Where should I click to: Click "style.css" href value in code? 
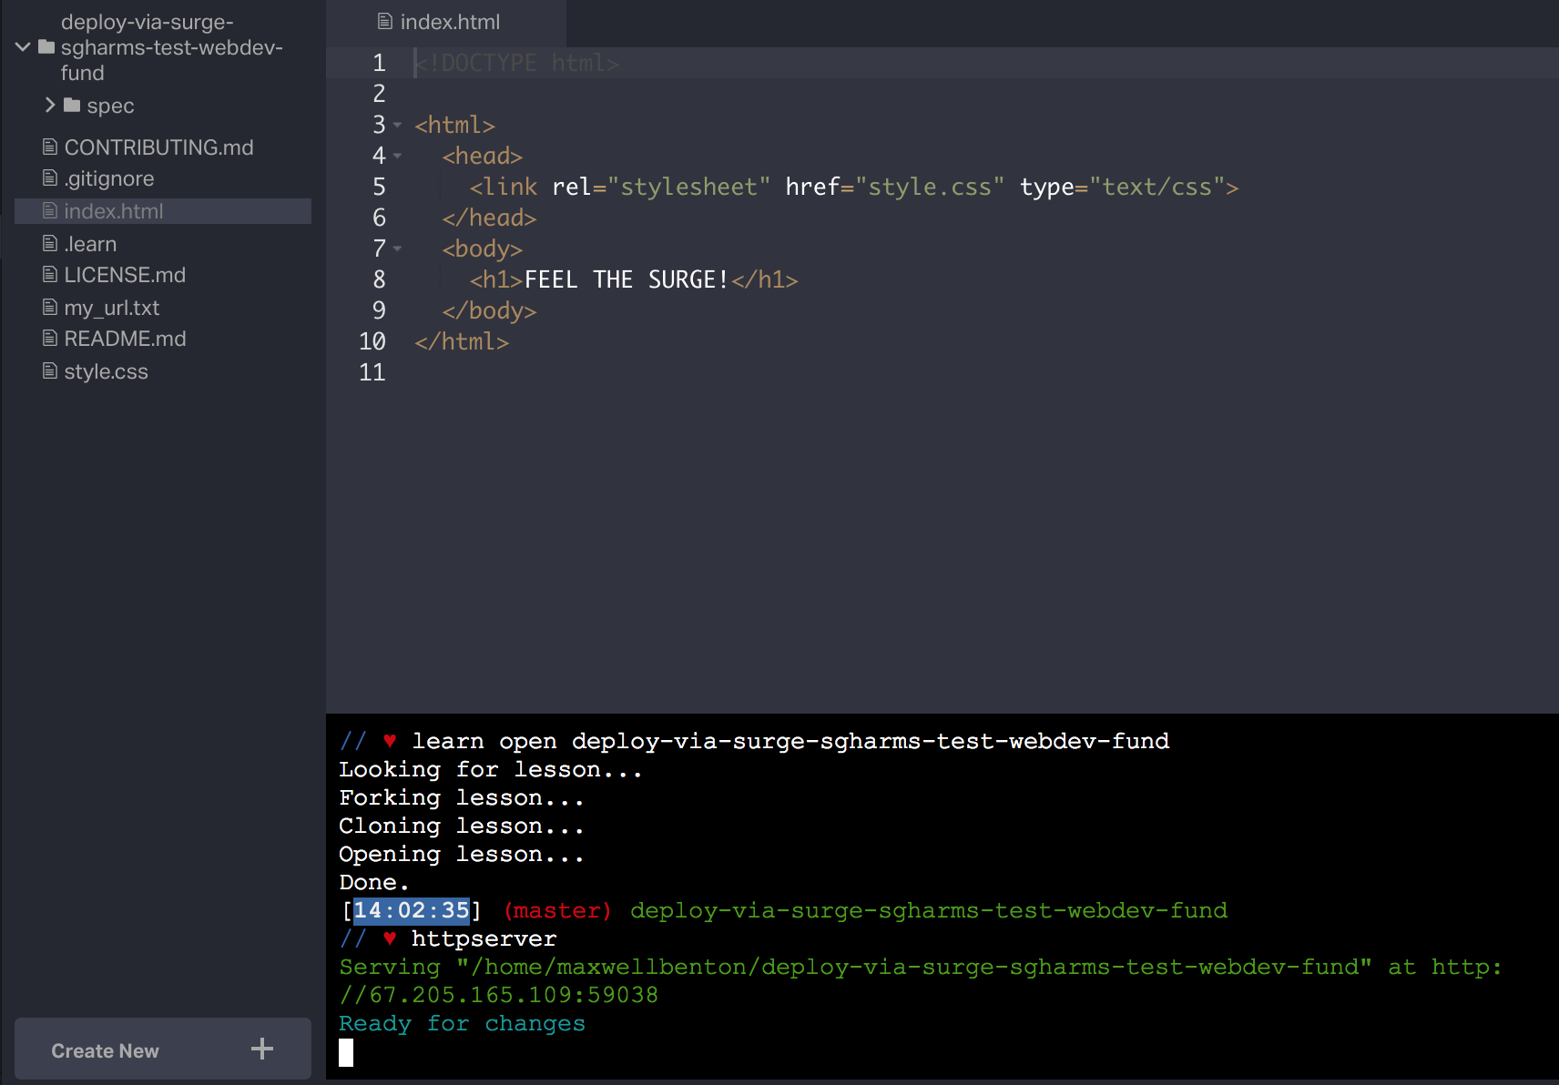pos(930,187)
